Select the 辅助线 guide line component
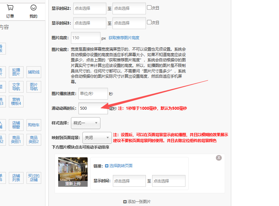Viewport: 279px width, 206px height. point(34,72)
